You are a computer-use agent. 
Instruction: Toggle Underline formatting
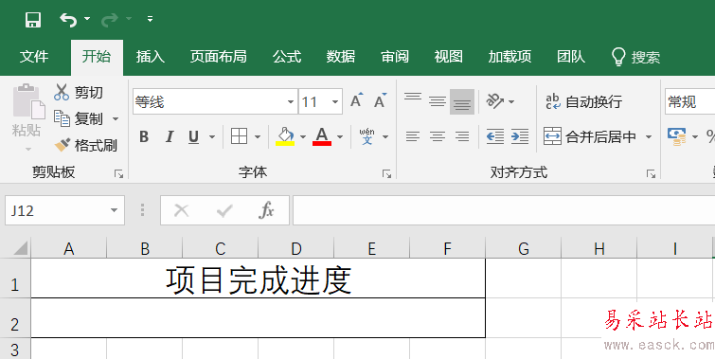(x=194, y=136)
